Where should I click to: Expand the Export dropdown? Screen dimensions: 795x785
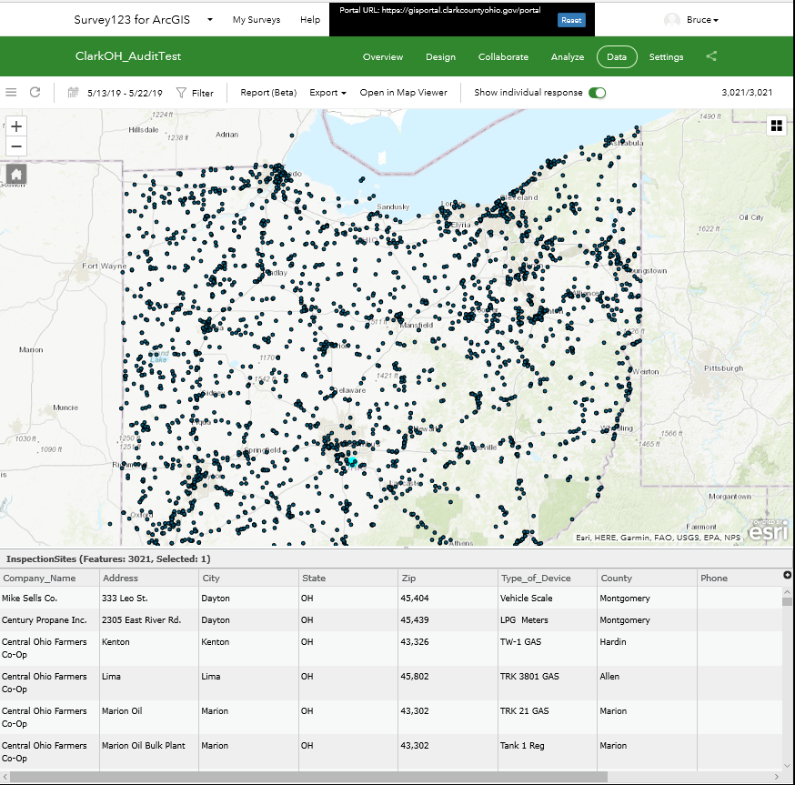pos(327,93)
